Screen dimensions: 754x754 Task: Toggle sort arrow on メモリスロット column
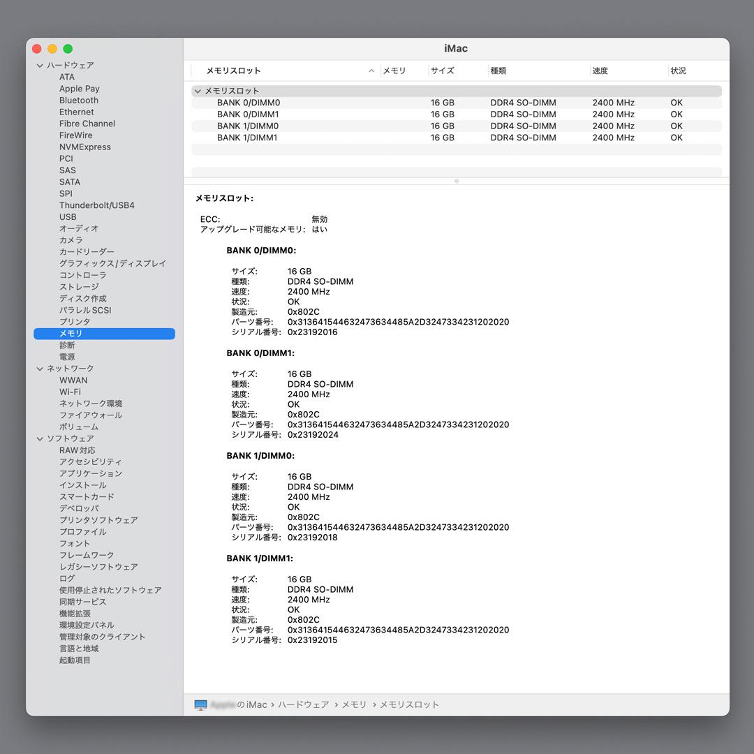pos(371,71)
